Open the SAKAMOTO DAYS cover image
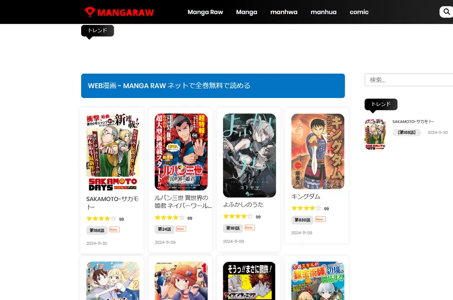 tap(113, 152)
